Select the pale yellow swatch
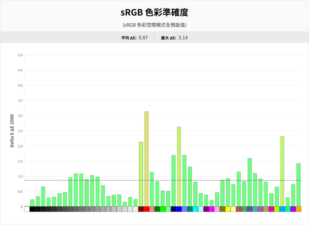Screen dimensions: 309x225 pyautogui.click(x=233, y=209)
